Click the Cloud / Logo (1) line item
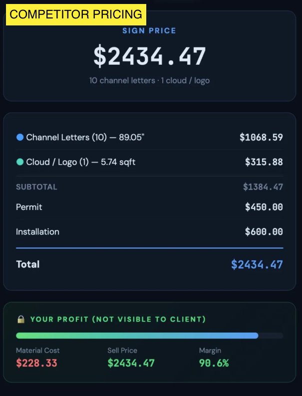The height and width of the screenshot is (396, 302). click(x=80, y=162)
